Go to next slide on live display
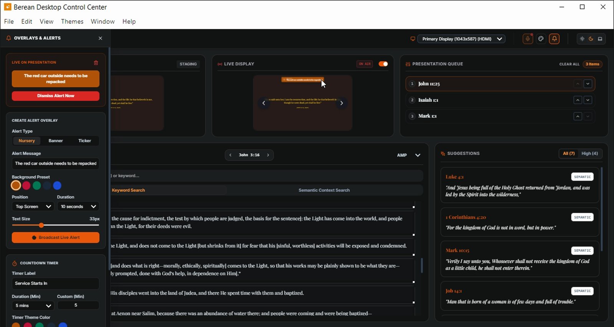The width and height of the screenshot is (614, 327). [x=342, y=103]
